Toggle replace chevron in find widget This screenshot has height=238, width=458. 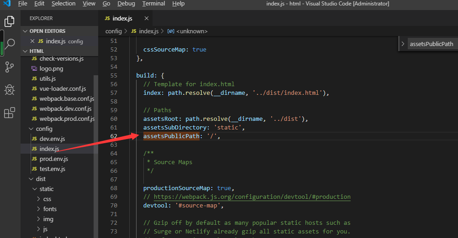point(403,44)
